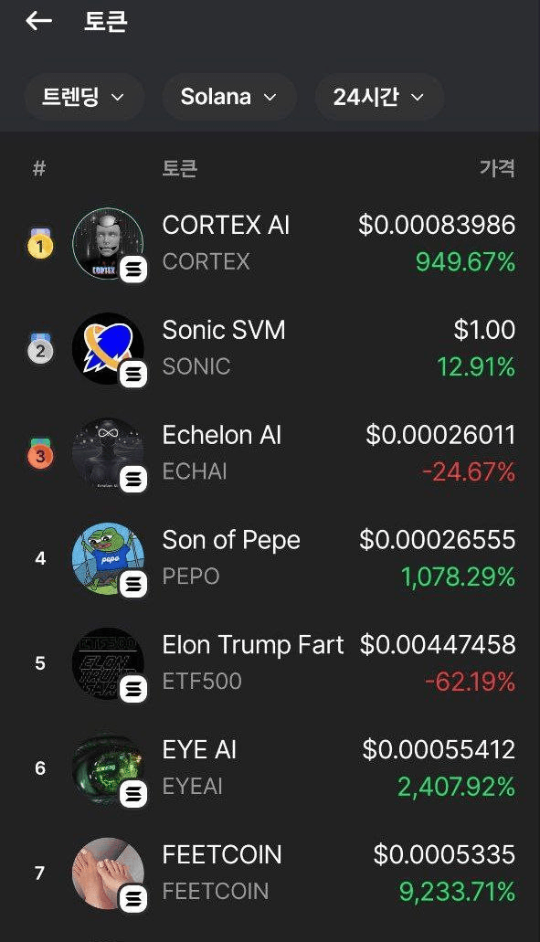Open the FEETCOIN token picture
540x942 pixels.
click(x=108, y=873)
